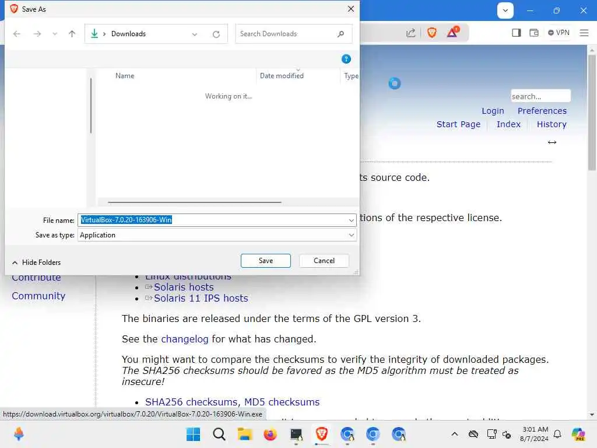Image resolution: width=597 pixels, height=448 pixels.
Task: Open the terminal app in taskbar
Action: point(296,434)
